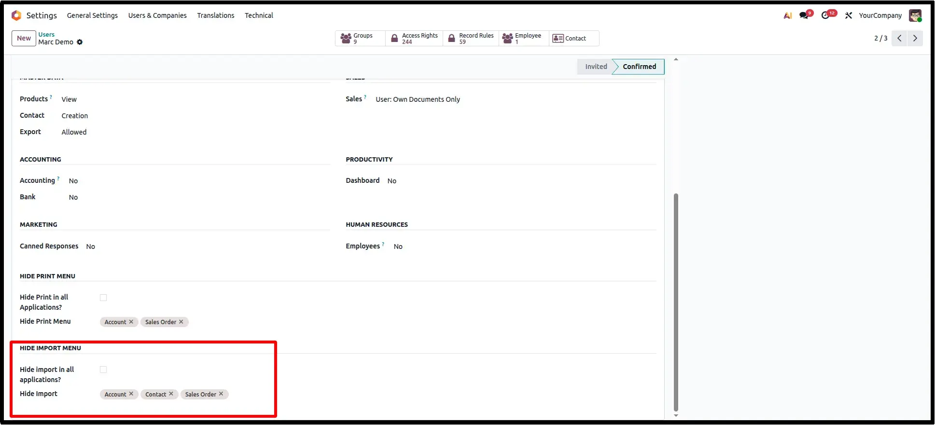
Task: Open the gear actions menu beside Marc Demo
Action: tap(80, 42)
